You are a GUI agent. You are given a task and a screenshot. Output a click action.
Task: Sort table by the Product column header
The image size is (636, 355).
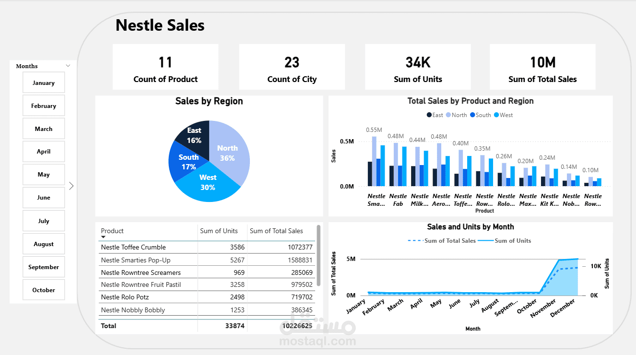(112, 231)
